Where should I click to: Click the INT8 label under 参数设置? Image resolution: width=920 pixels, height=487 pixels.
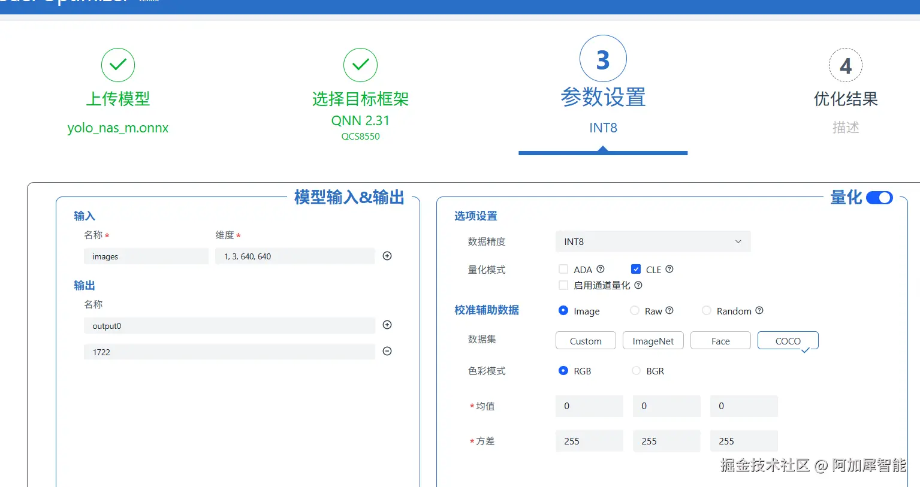[x=603, y=128]
